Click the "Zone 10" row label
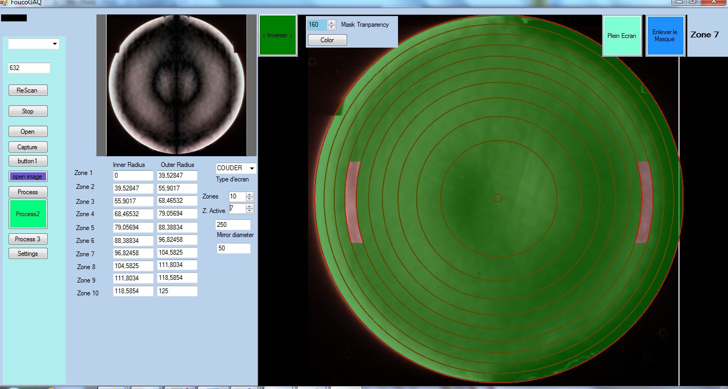 click(x=88, y=293)
